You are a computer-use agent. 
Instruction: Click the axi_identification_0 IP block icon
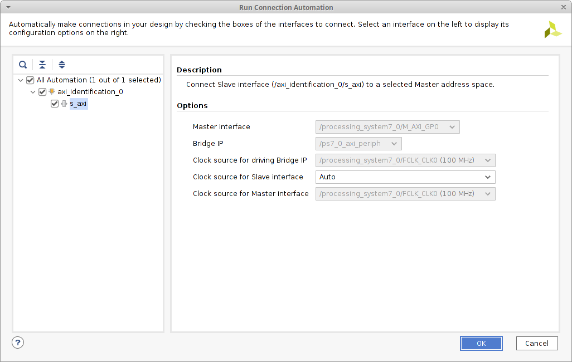pyautogui.click(x=52, y=92)
